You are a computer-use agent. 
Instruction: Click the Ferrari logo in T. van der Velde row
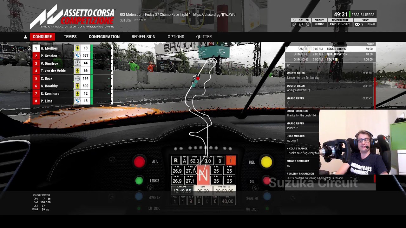click(77, 71)
